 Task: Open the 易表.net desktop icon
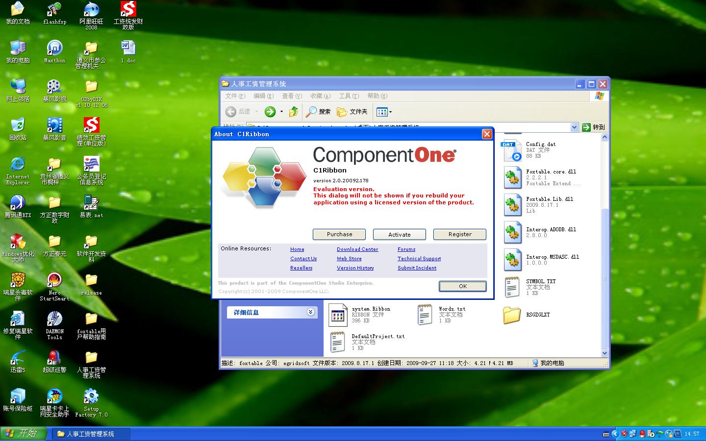91,206
